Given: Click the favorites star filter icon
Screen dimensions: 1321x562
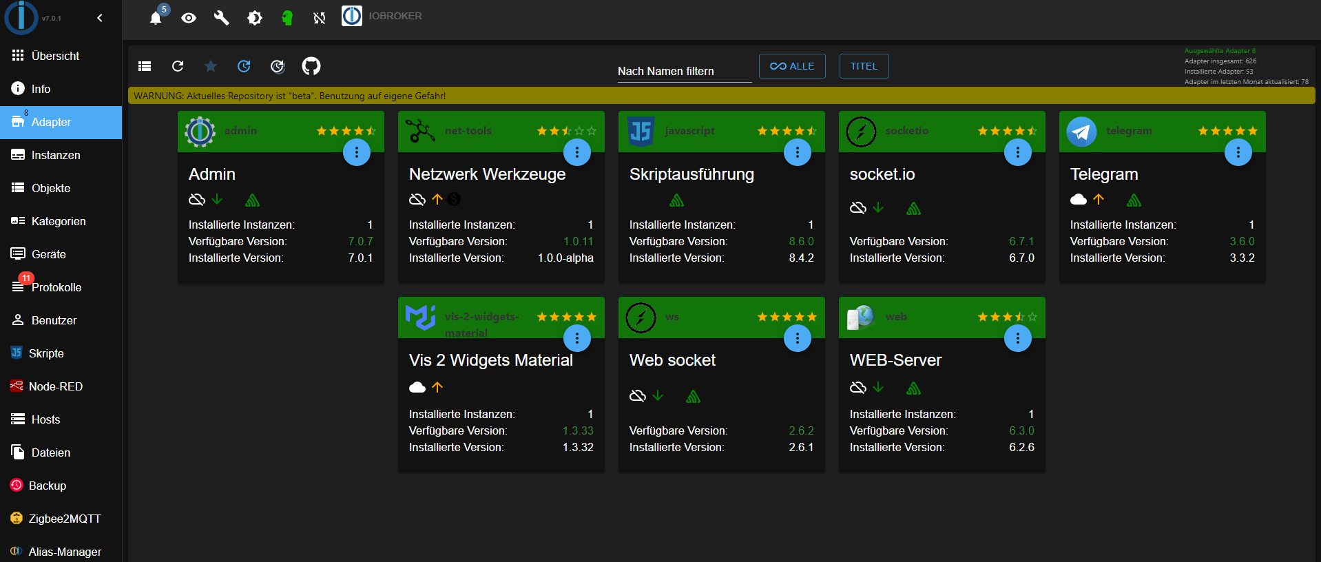Looking at the screenshot, I should [x=211, y=66].
